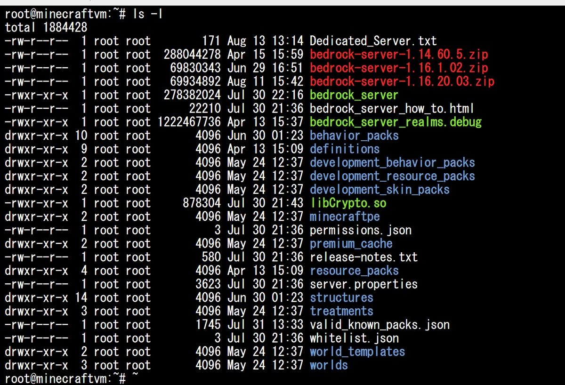This screenshot has width=565, height=385.
Task: Click the 'Aug 13 13:14' timestamp
Action: pyautogui.click(x=265, y=41)
